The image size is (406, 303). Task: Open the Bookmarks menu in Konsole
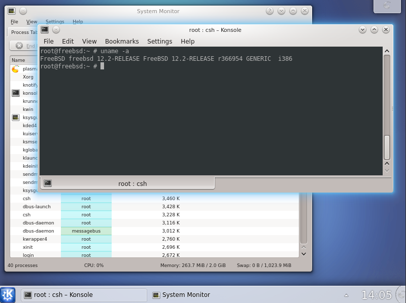tap(122, 42)
